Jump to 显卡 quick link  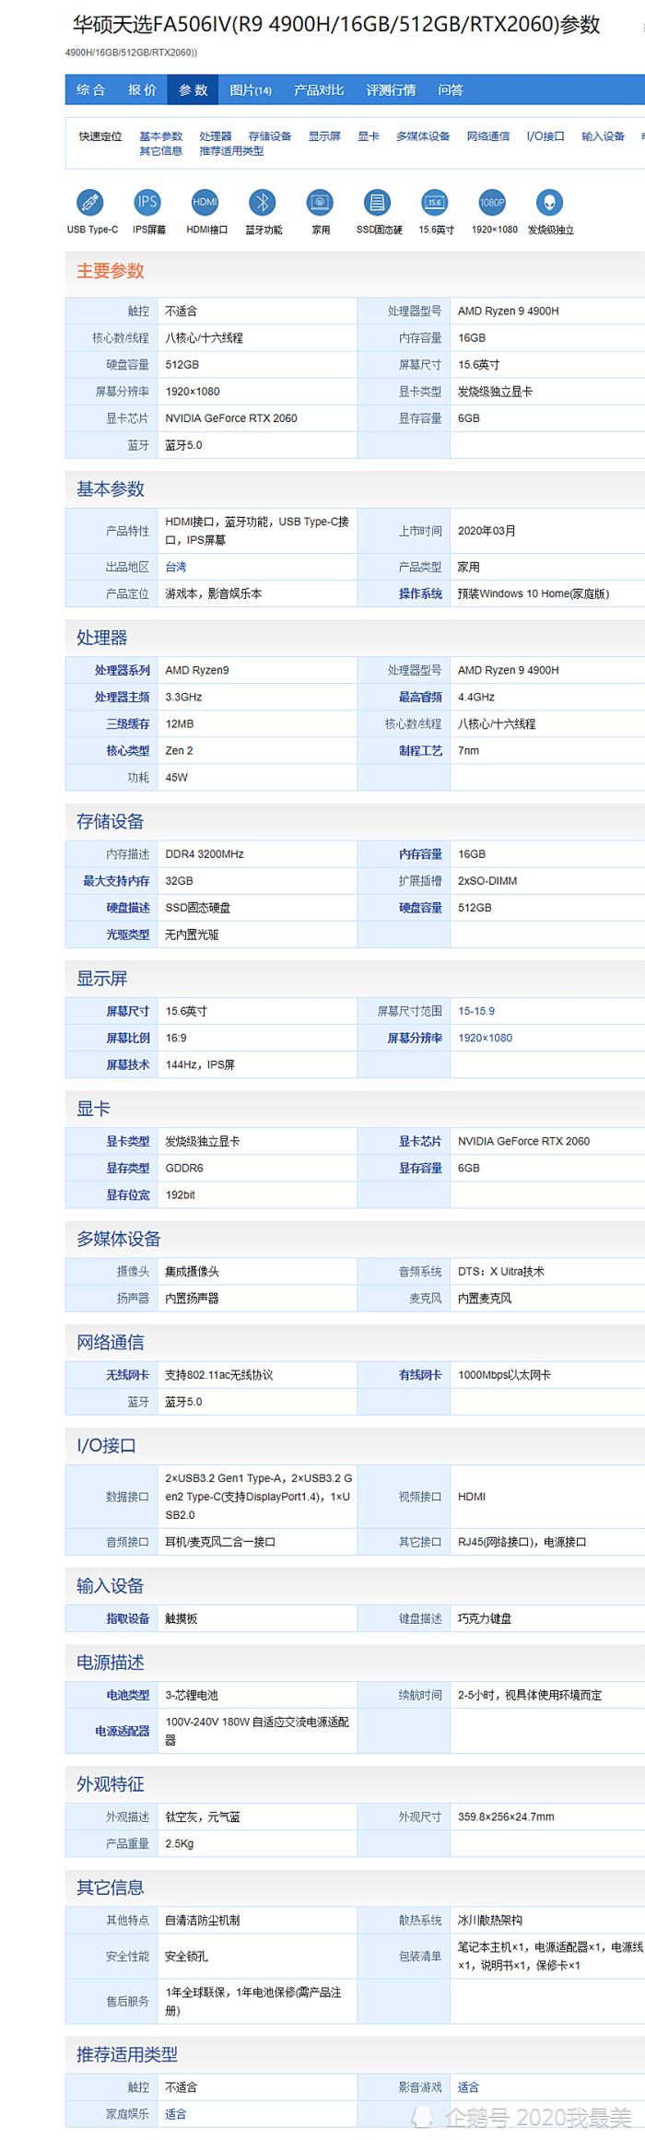(x=369, y=136)
